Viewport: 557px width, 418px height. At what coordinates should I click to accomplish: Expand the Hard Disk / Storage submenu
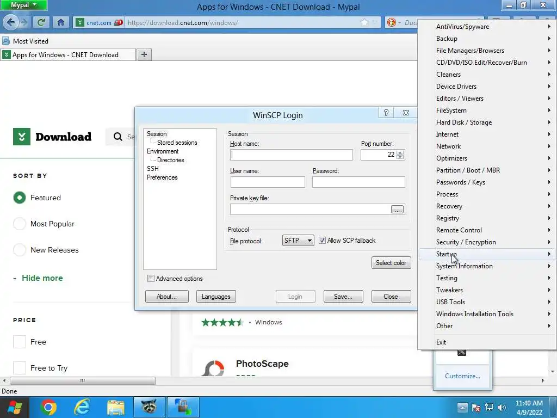(487, 122)
